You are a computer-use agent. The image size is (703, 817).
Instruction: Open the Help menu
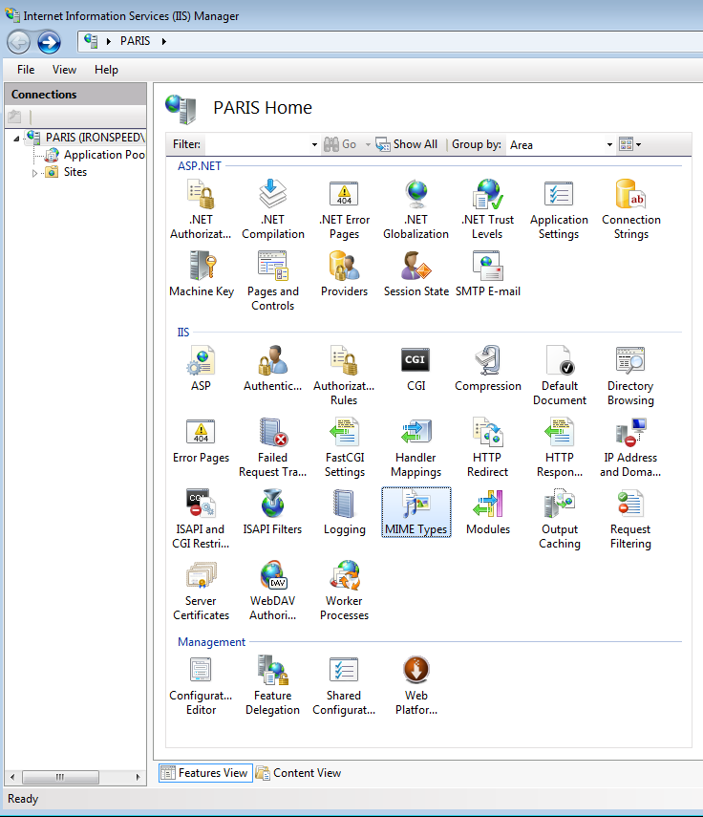[106, 70]
